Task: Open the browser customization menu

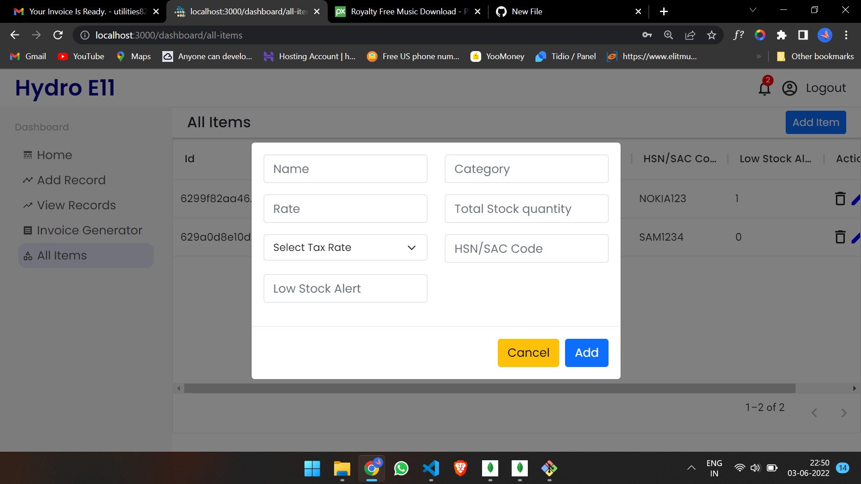Action: 847,35
